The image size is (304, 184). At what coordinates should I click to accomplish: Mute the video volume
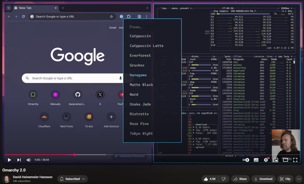[29, 160]
